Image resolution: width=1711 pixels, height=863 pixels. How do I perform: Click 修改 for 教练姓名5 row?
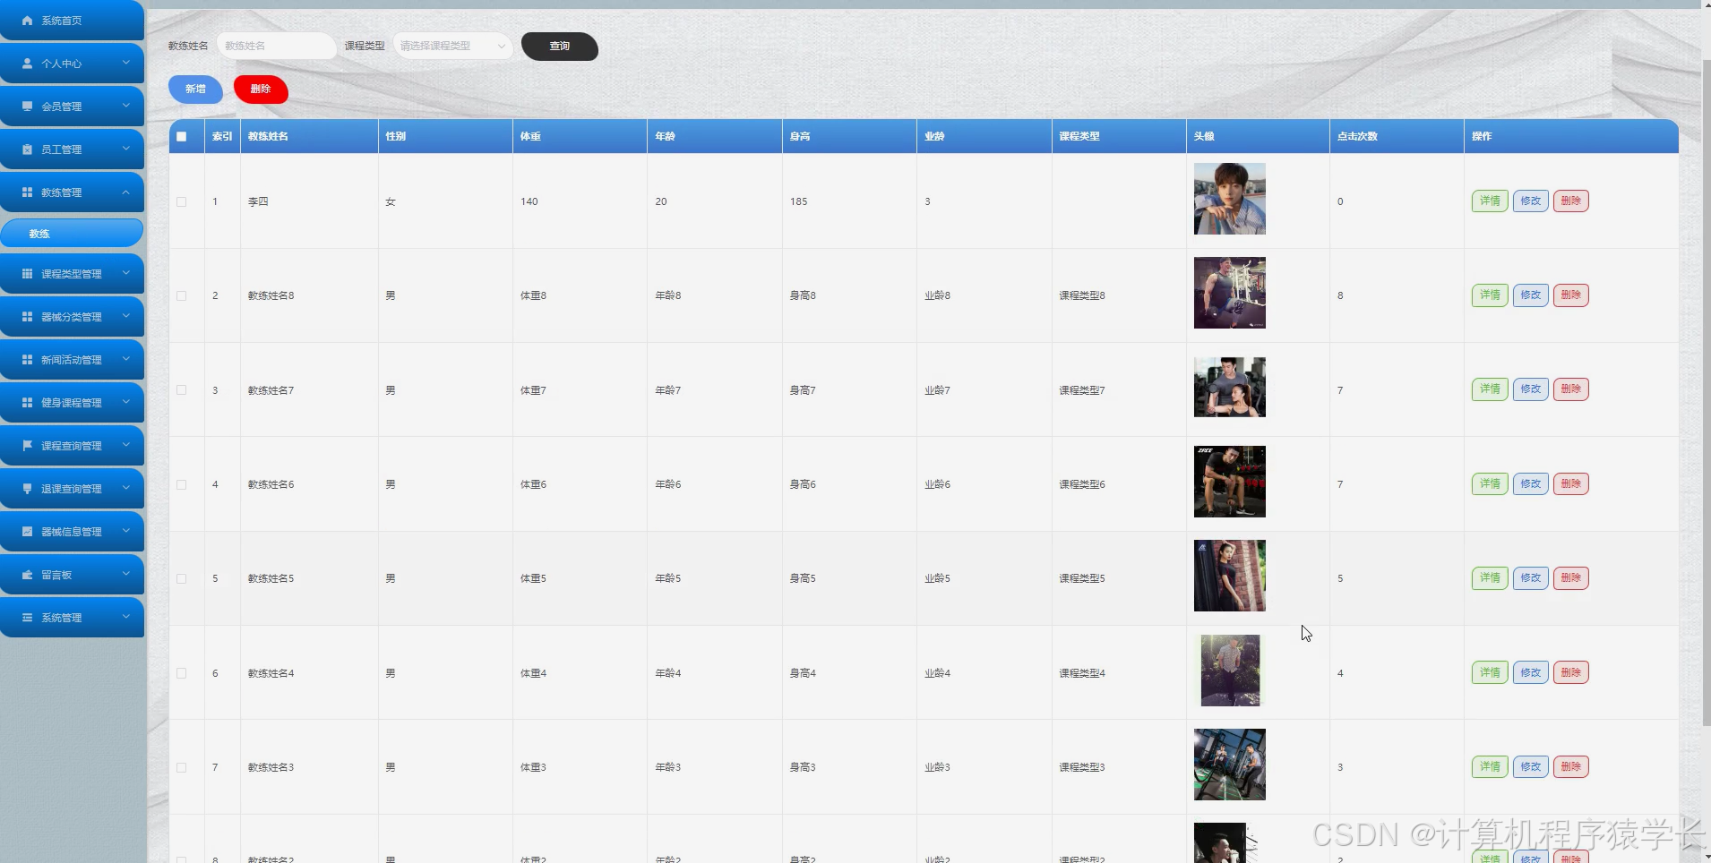[x=1531, y=577]
